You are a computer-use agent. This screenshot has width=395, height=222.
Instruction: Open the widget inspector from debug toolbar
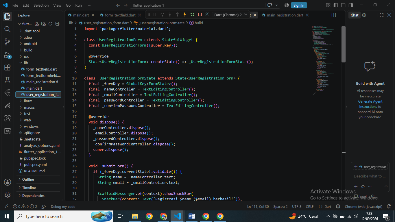point(207,14)
